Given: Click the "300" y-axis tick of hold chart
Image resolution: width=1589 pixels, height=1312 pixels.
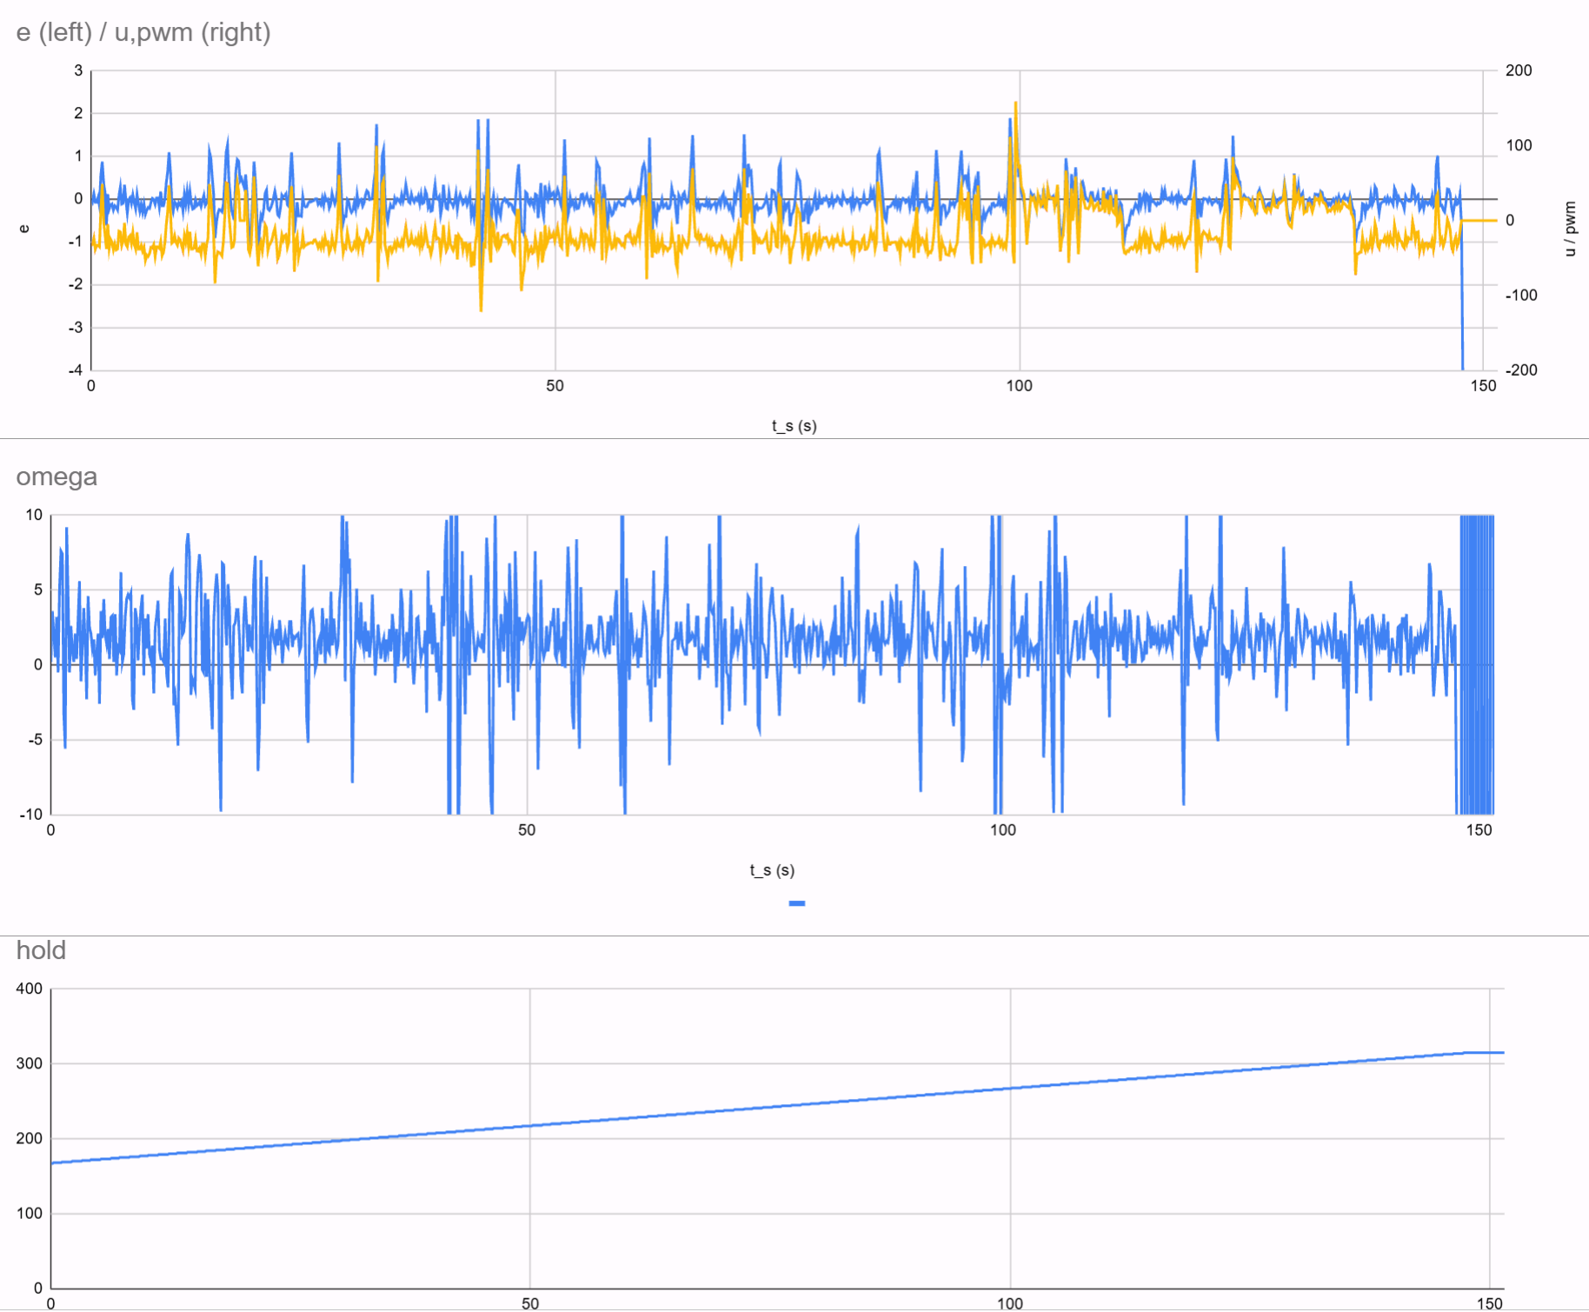Looking at the screenshot, I should pos(30,1063).
